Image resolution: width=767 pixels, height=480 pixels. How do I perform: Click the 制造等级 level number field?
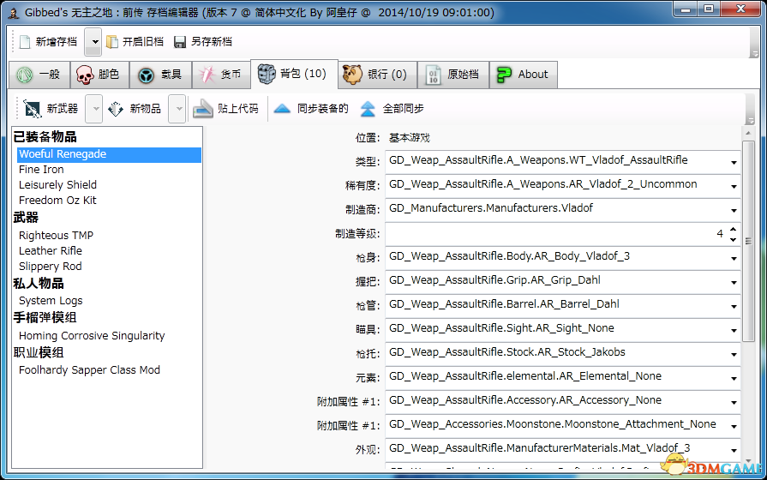556,234
